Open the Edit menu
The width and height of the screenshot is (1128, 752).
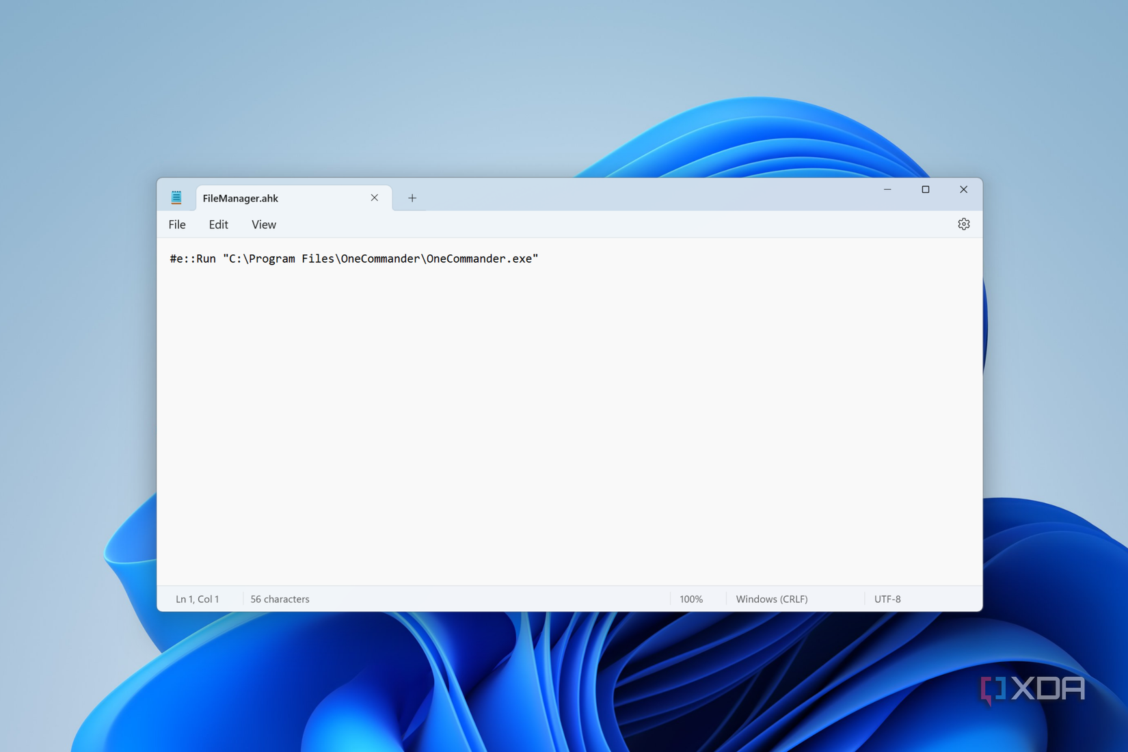tap(219, 224)
